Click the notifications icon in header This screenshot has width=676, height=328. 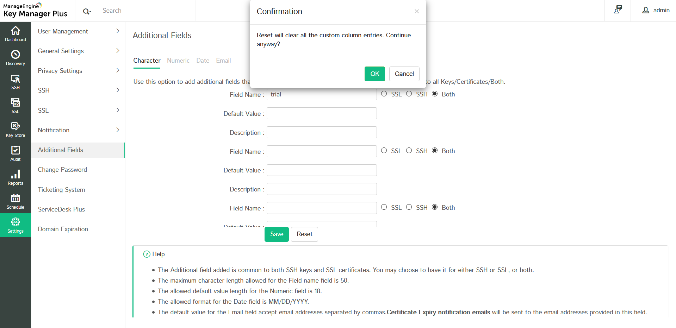click(618, 10)
